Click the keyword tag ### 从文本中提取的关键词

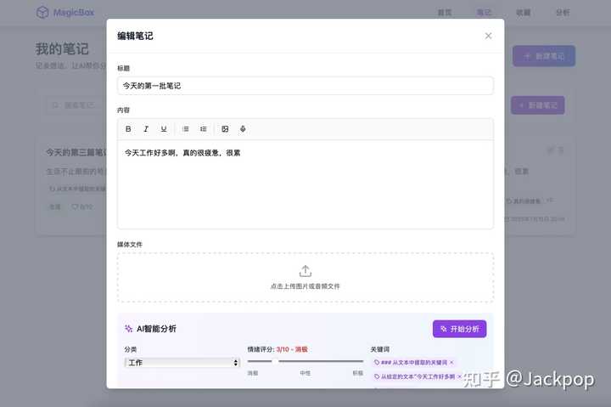[x=414, y=363]
